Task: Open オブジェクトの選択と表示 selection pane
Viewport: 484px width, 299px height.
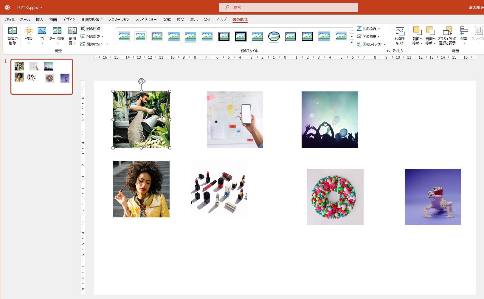Action: tap(447, 36)
